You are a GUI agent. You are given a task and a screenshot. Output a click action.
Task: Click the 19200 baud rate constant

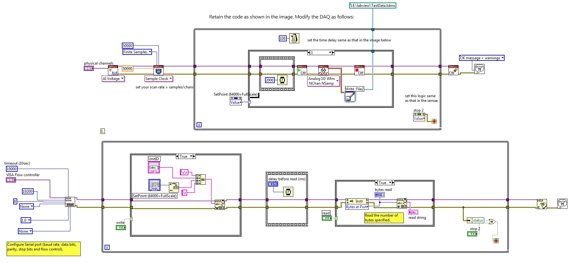pos(28,191)
